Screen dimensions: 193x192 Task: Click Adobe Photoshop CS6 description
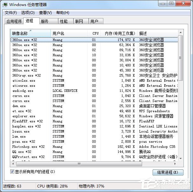pos(157,147)
